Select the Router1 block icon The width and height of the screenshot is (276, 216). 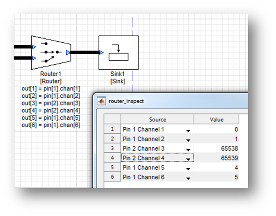(x=51, y=53)
